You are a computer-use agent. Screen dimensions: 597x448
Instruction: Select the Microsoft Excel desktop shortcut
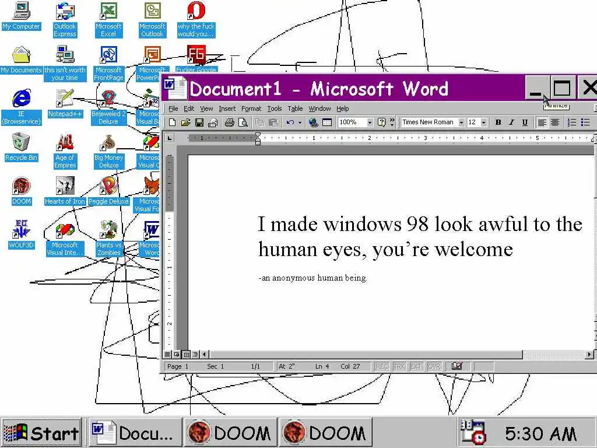pos(108,20)
